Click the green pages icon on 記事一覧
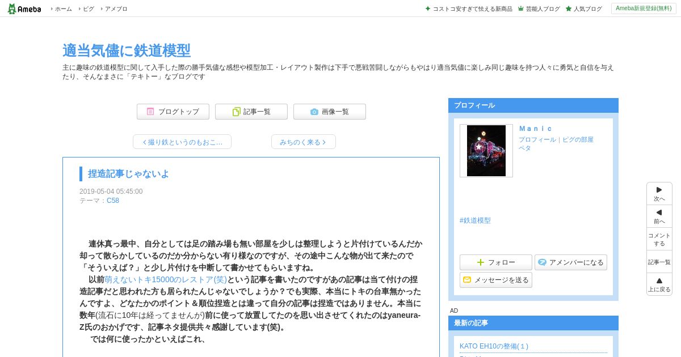681x357 pixels. (236, 112)
